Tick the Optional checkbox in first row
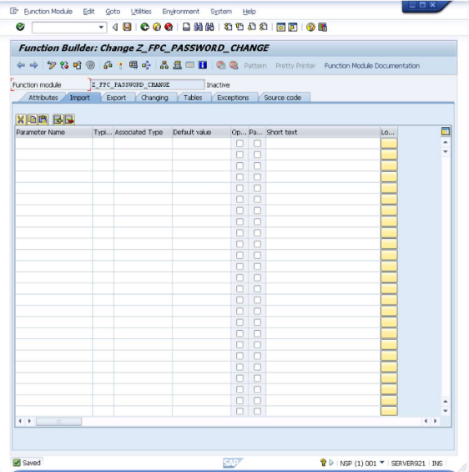Image resolution: width=469 pixels, height=472 pixels. coord(240,144)
